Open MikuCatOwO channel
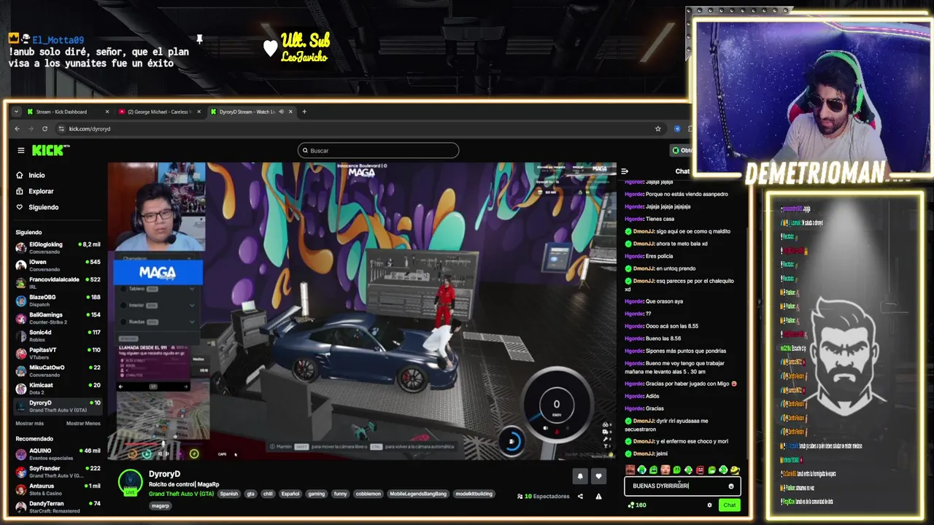 coord(58,370)
